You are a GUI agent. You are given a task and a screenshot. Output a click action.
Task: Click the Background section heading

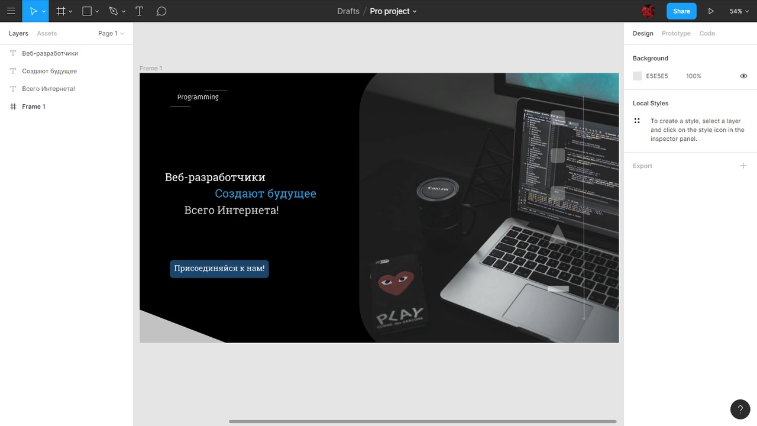(x=651, y=59)
